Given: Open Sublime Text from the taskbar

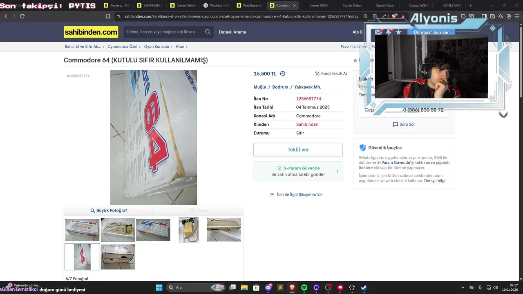Looking at the screenshot, I should click(x=280, y=287).
